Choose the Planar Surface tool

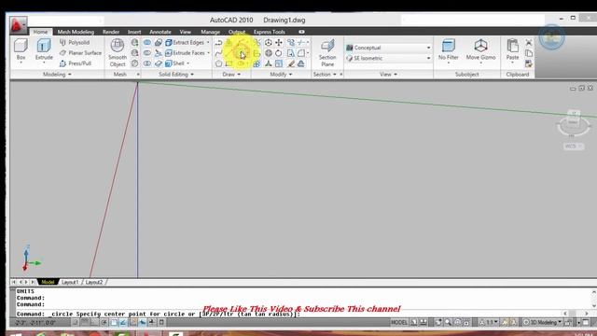pos(80,52)
